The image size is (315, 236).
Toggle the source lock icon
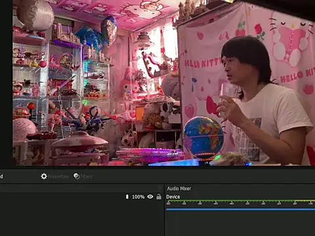159,197
